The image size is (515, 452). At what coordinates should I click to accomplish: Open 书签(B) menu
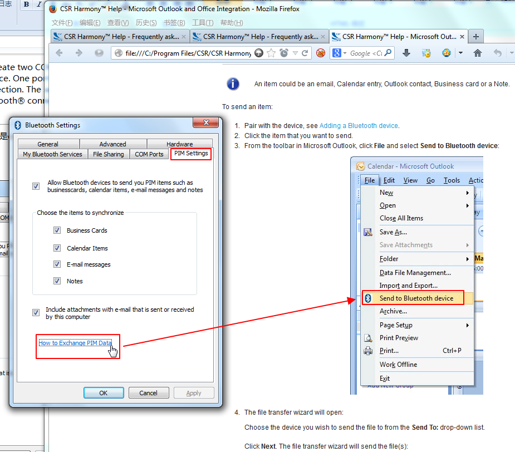pyautogui.click(x=174, y=23)
